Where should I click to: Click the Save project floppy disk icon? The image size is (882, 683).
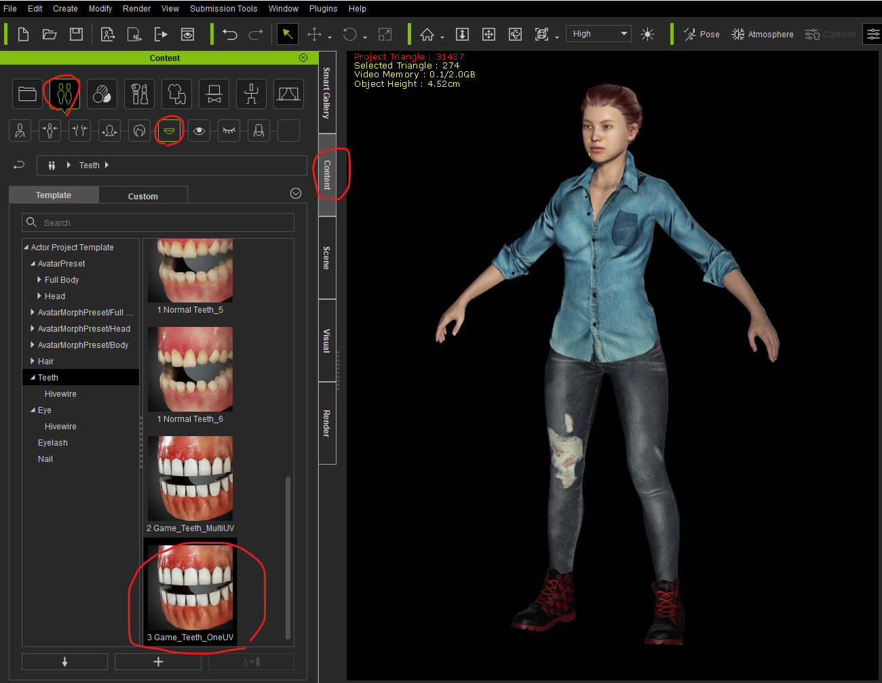[77, 34]
